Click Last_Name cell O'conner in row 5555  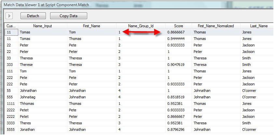(x=257, y=129)
